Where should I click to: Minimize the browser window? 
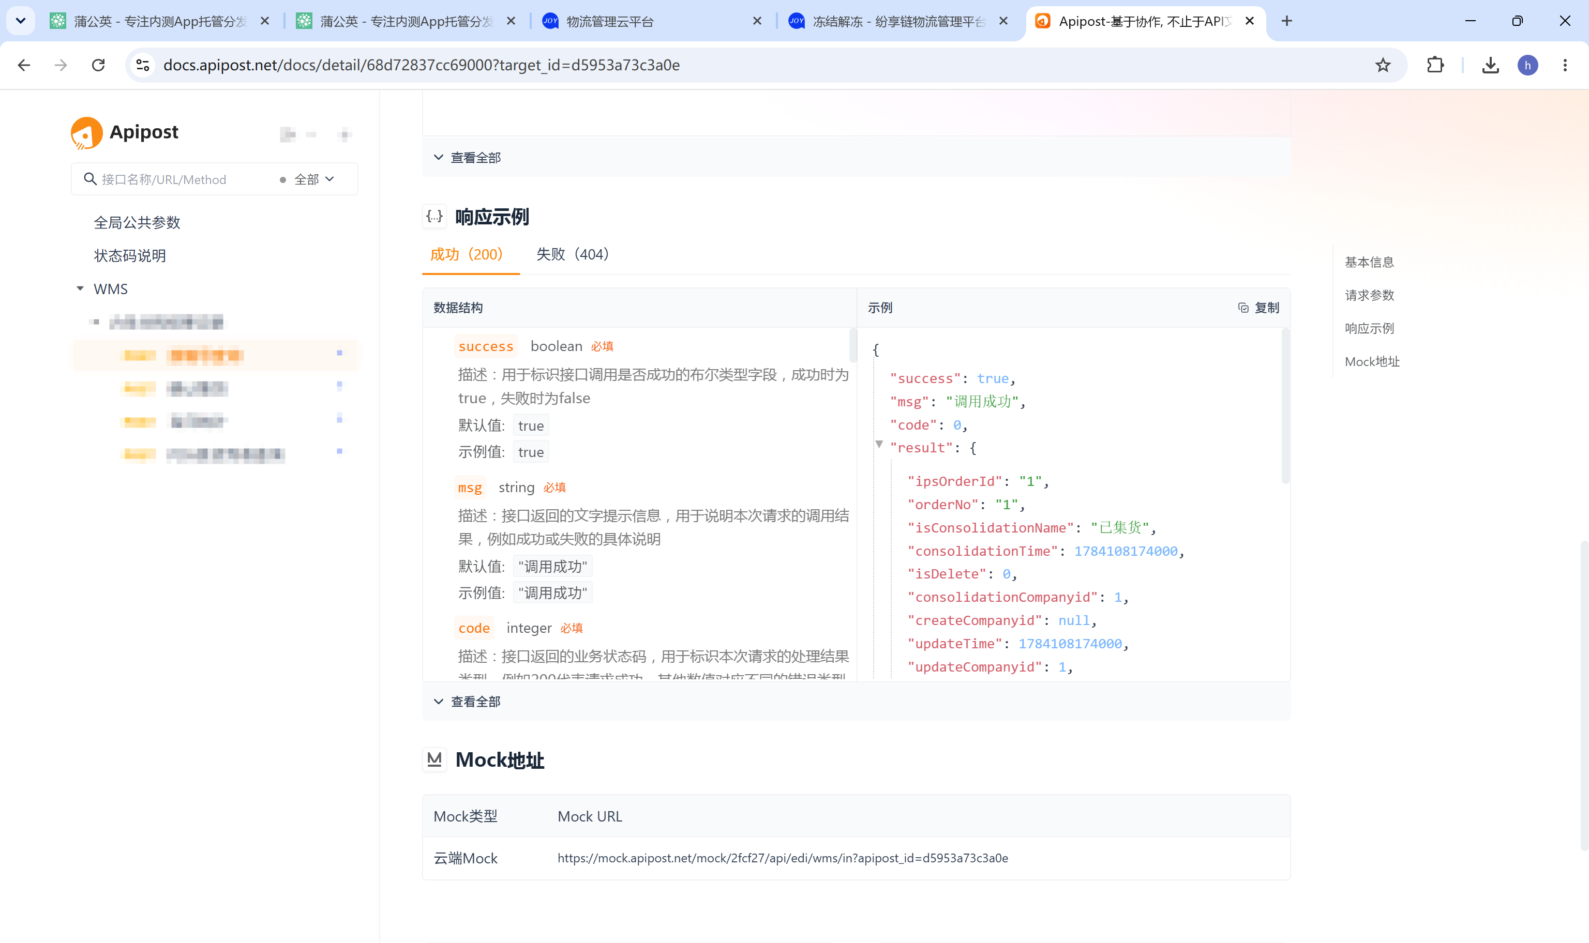(x=1470, y=21)
